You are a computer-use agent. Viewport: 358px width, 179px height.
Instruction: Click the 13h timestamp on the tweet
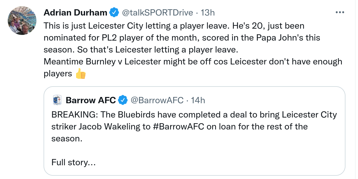(x=208, y=13)
